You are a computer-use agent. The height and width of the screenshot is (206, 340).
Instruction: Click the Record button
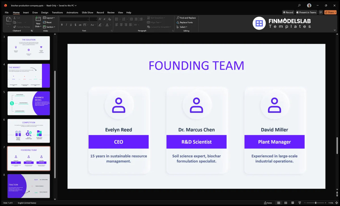click(288, 12)
